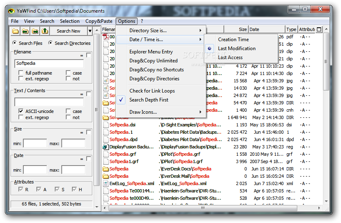The image size is (341, 223).
Task: Sort by the Size column header
Action: point(236,29)
